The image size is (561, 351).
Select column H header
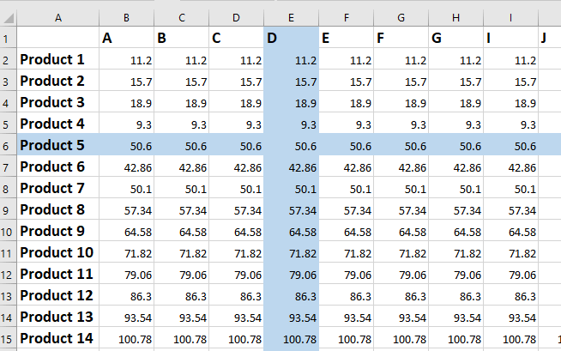pos(455,17)
